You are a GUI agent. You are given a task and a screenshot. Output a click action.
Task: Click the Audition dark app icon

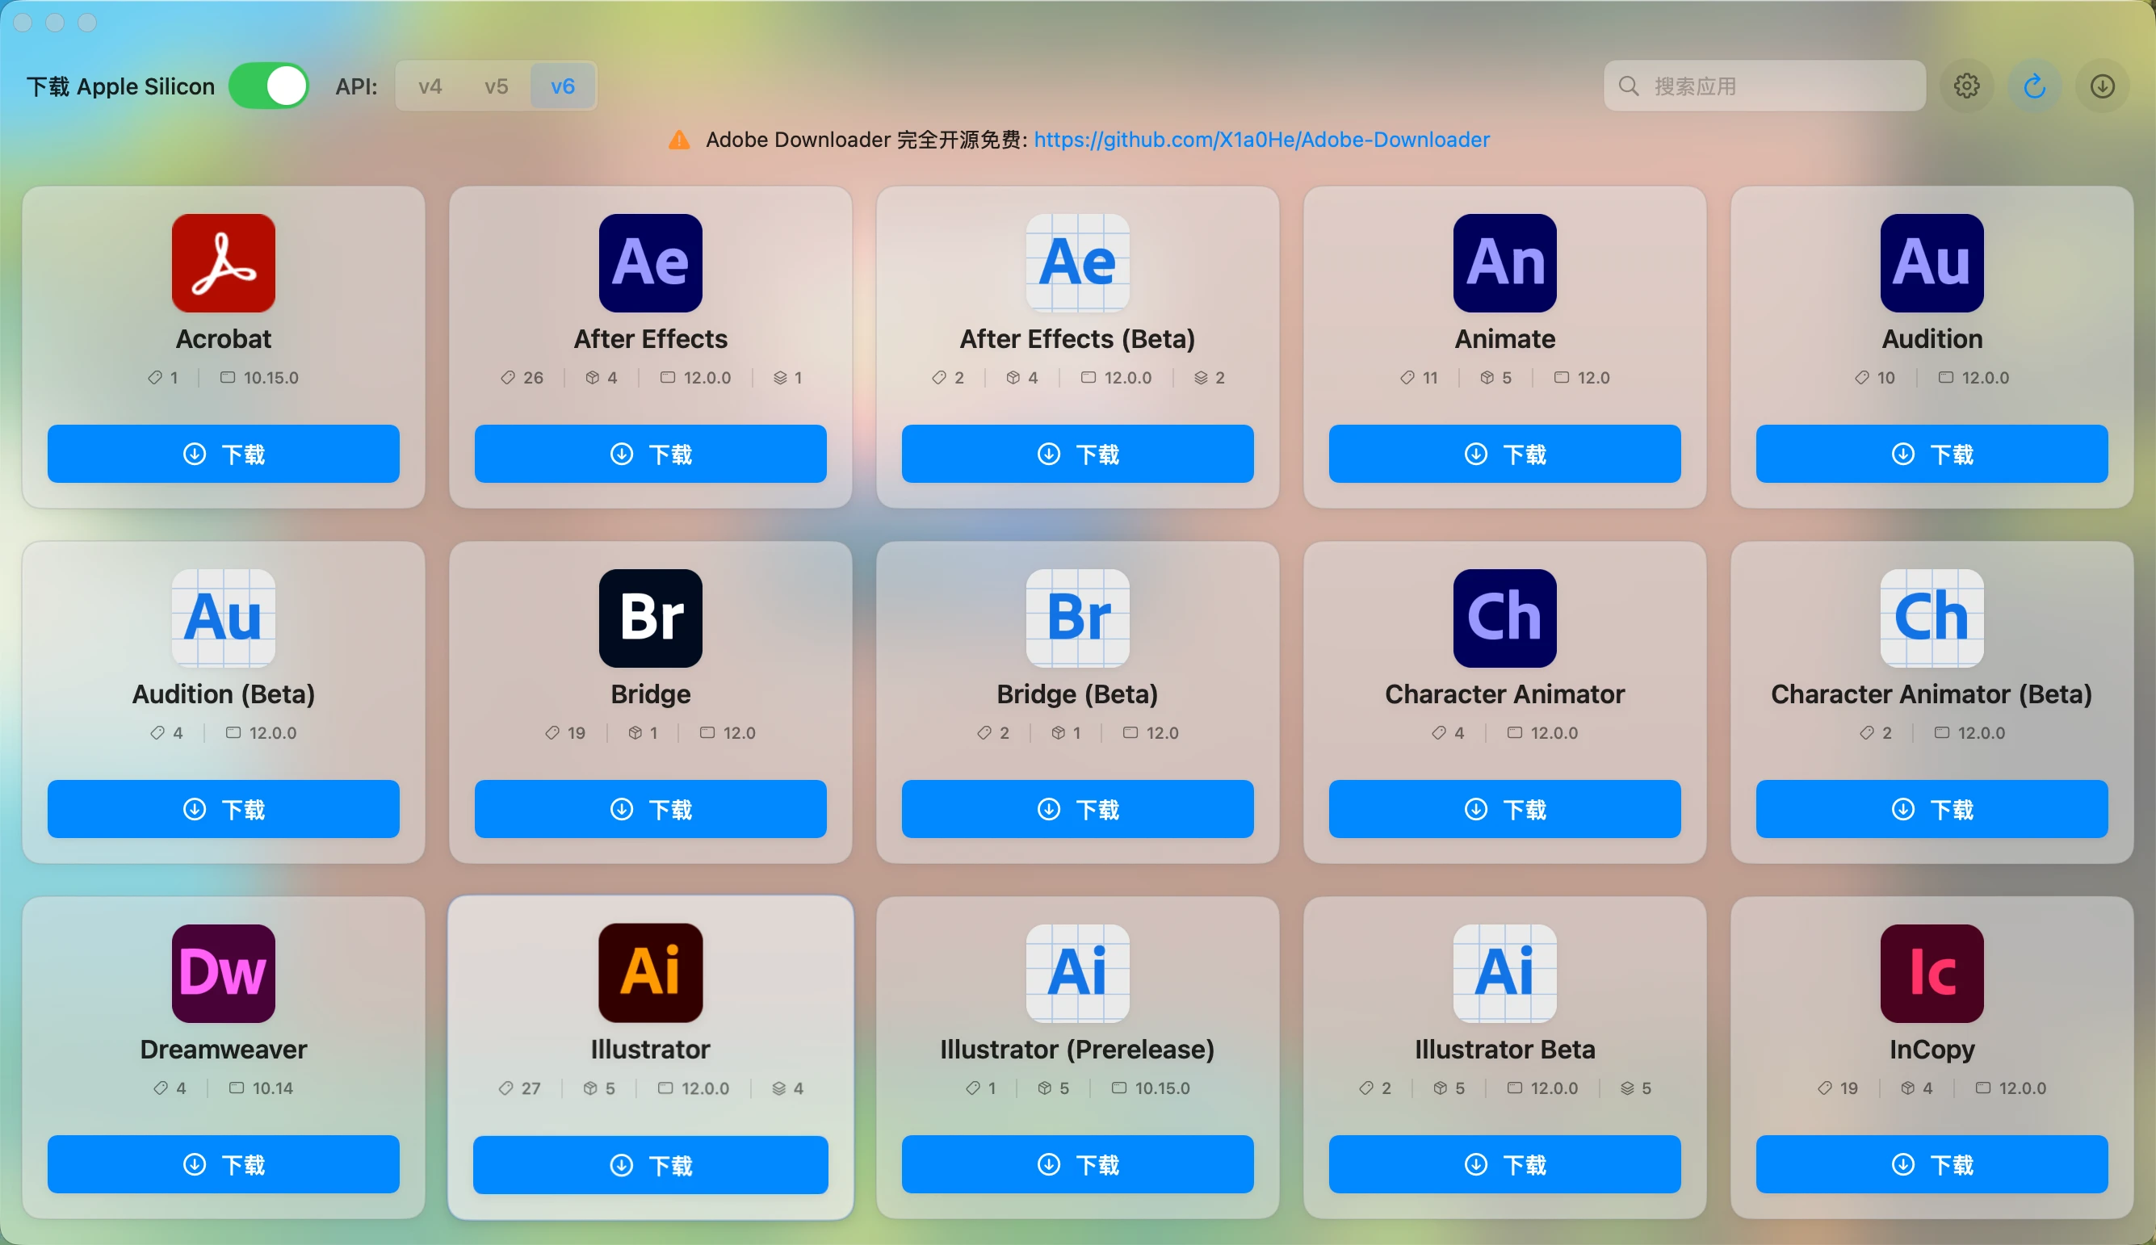point(1931,263)
